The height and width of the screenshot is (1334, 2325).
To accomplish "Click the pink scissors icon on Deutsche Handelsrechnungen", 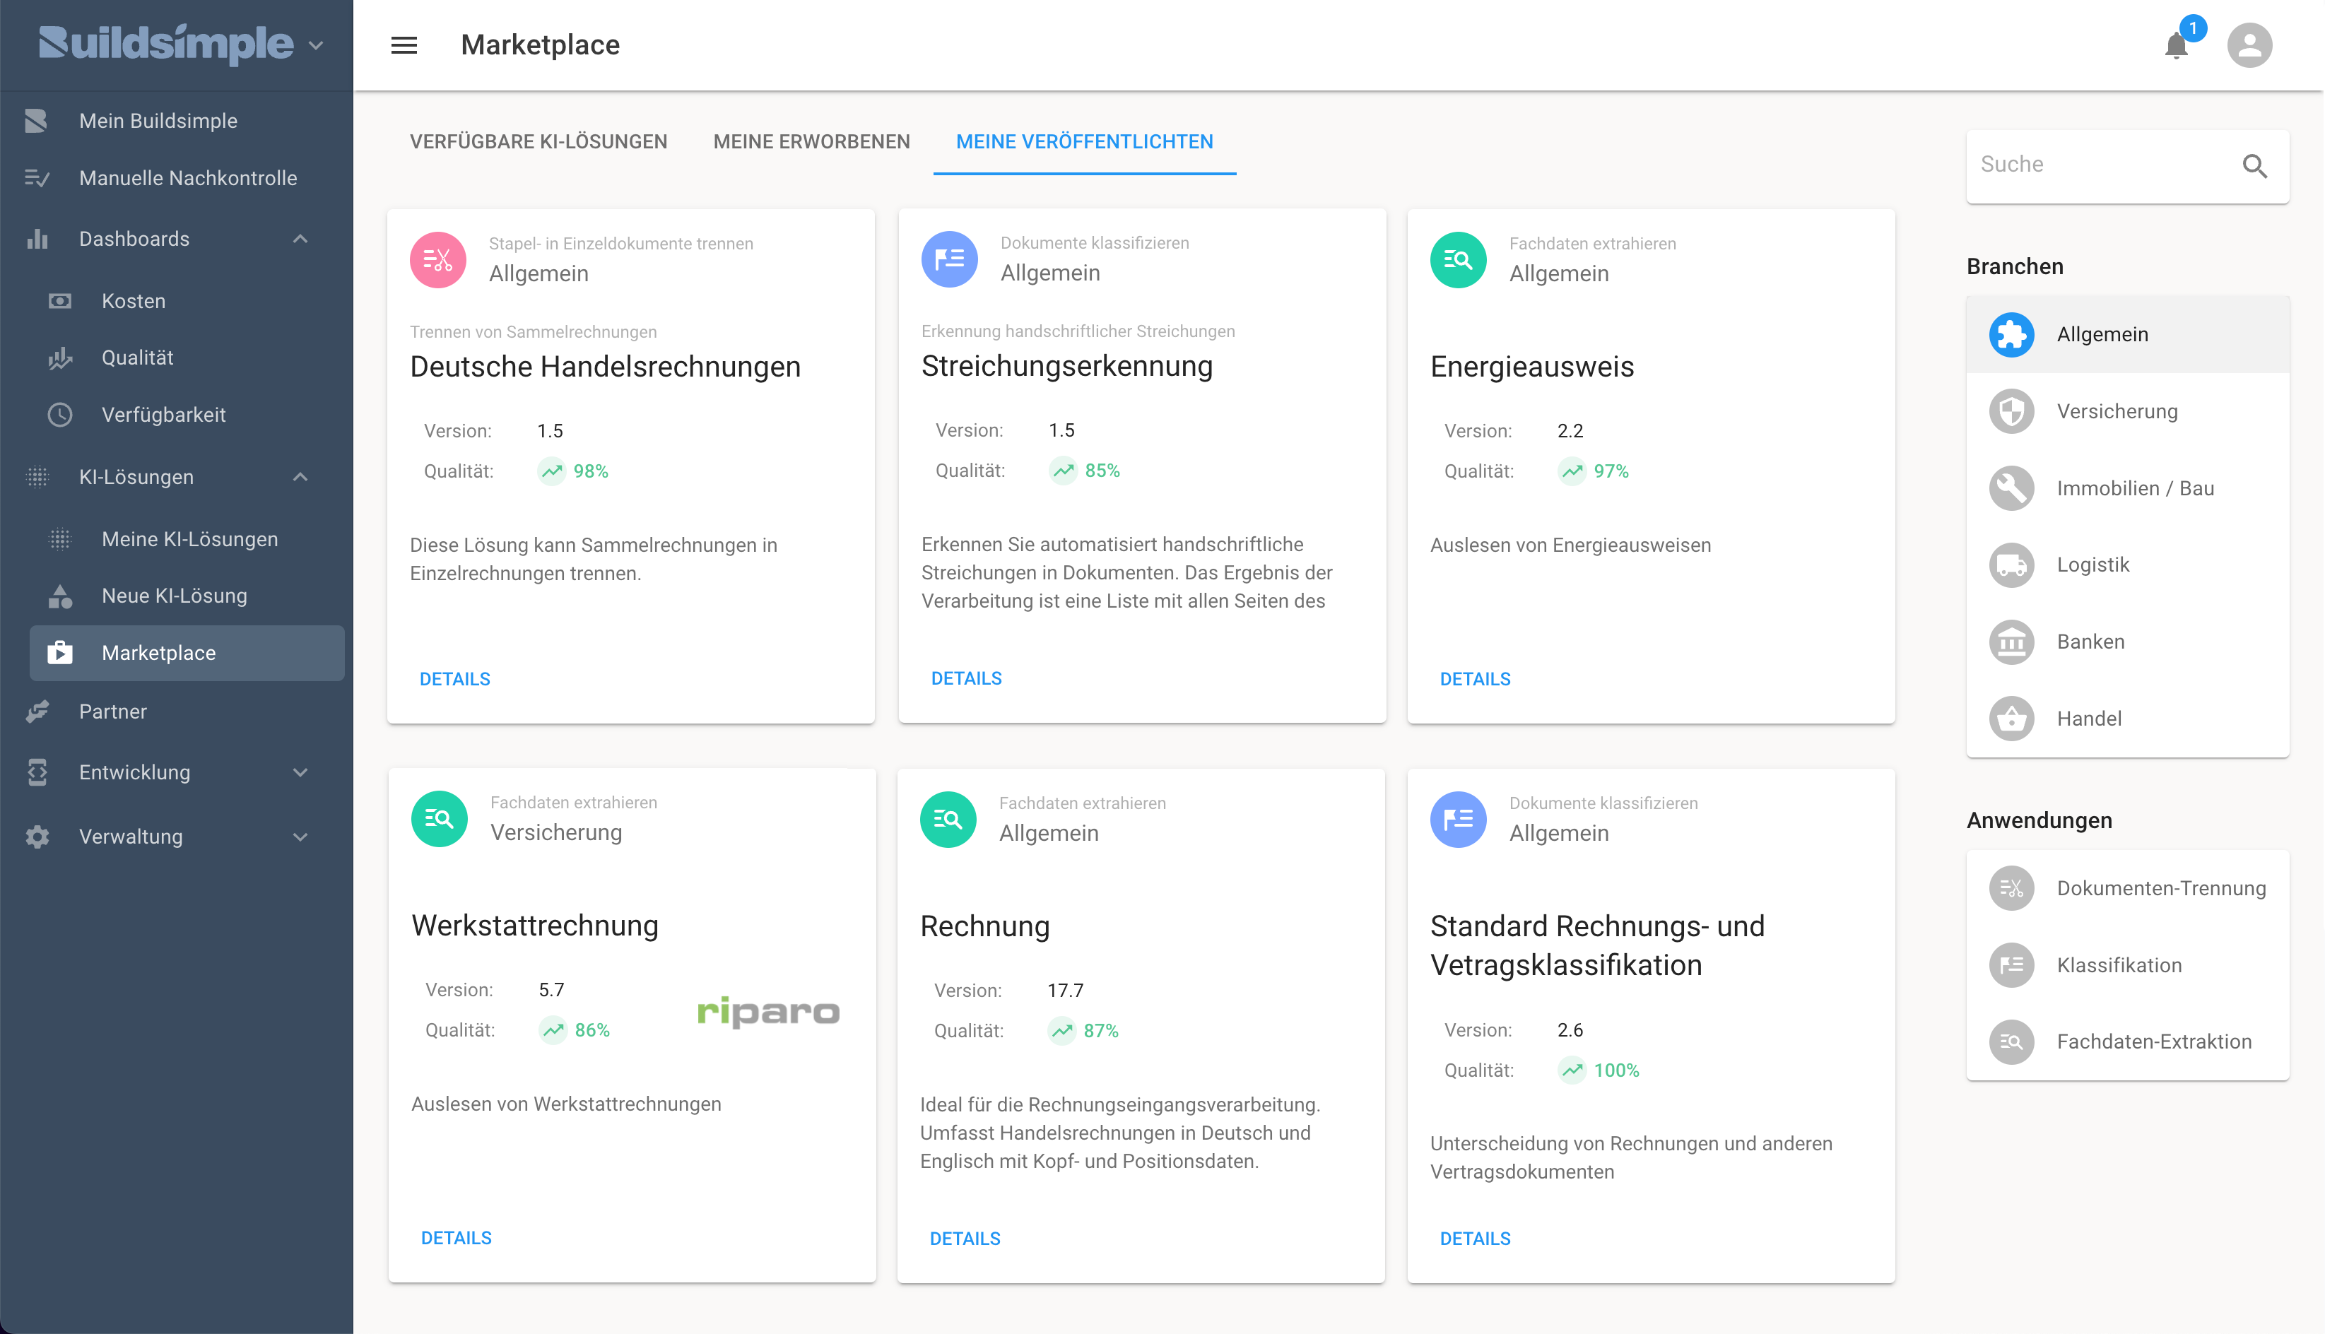I will click(438, 260).
